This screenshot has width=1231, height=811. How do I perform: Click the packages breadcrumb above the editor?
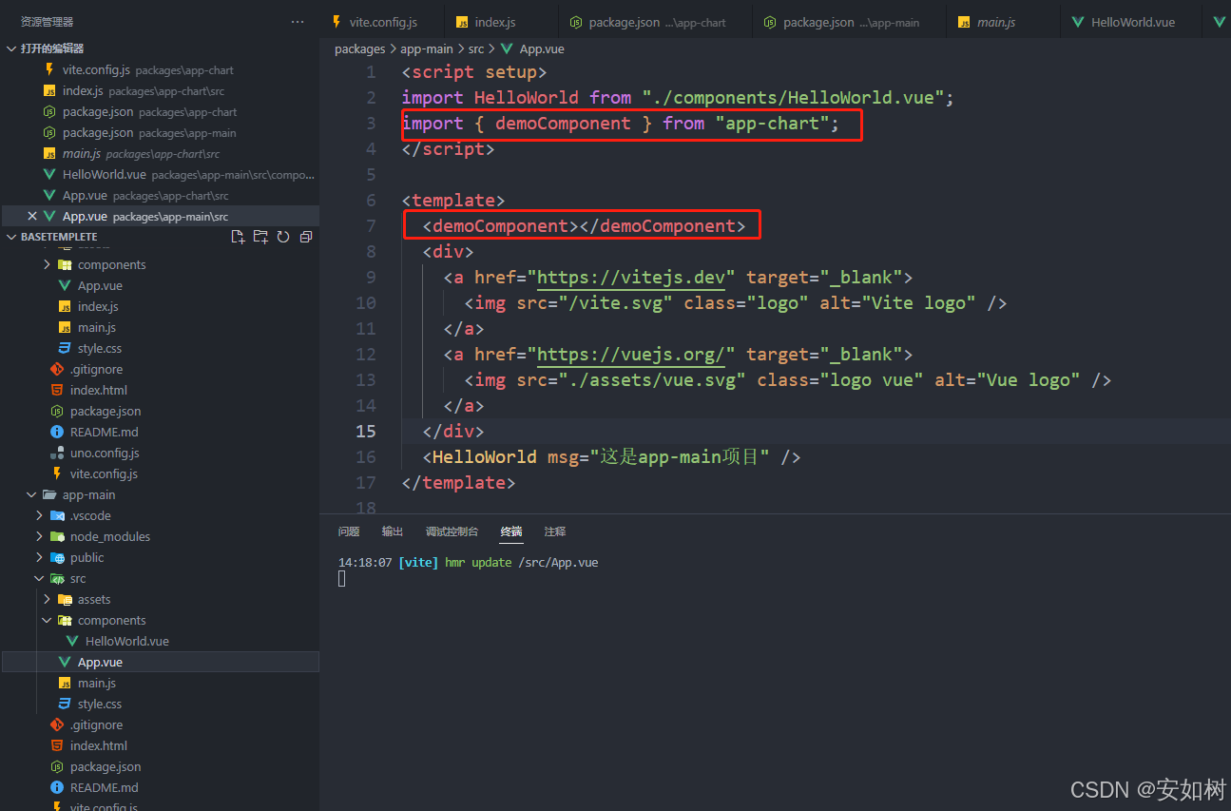pyautogui.click(x=359, y=48)
